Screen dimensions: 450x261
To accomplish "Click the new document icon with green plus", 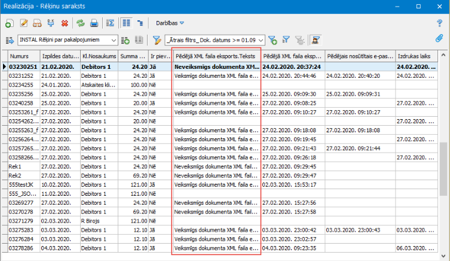I will 9,23.
